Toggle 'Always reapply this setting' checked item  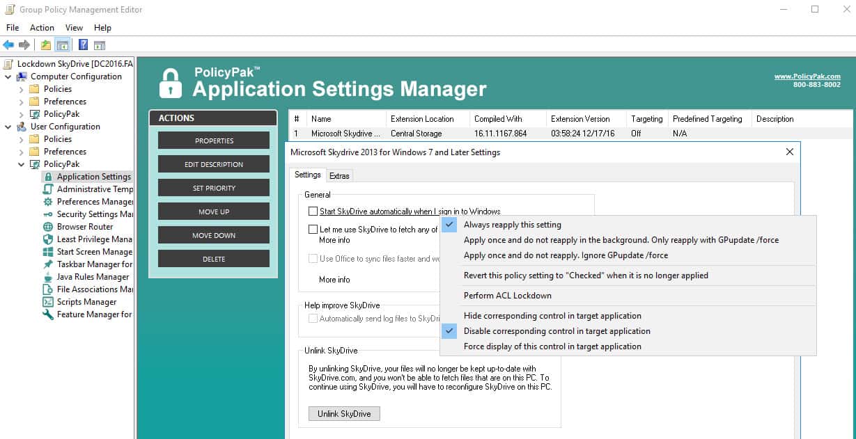click(628, 225)
